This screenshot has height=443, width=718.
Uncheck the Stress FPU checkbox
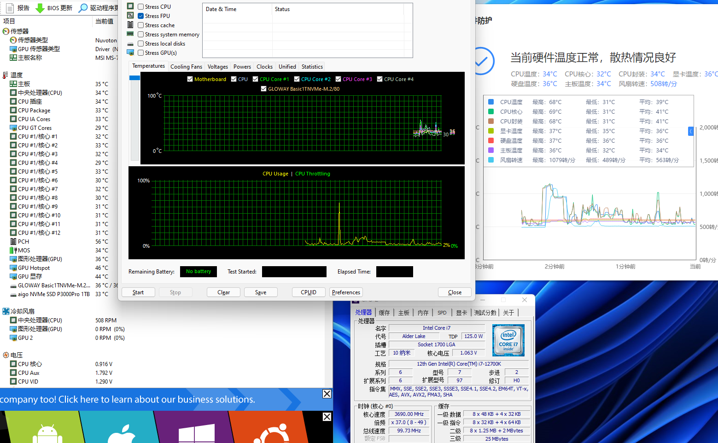tap(141, 16)
